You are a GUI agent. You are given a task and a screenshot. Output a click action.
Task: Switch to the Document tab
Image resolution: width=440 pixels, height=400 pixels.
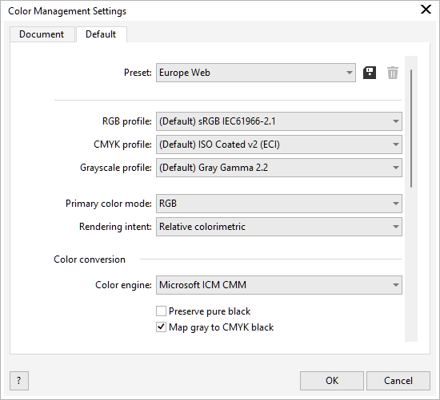click(42, 34)
